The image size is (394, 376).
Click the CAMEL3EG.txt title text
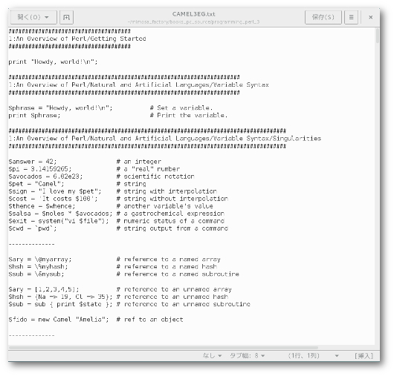pyautogui.click(x=193, y=14)
